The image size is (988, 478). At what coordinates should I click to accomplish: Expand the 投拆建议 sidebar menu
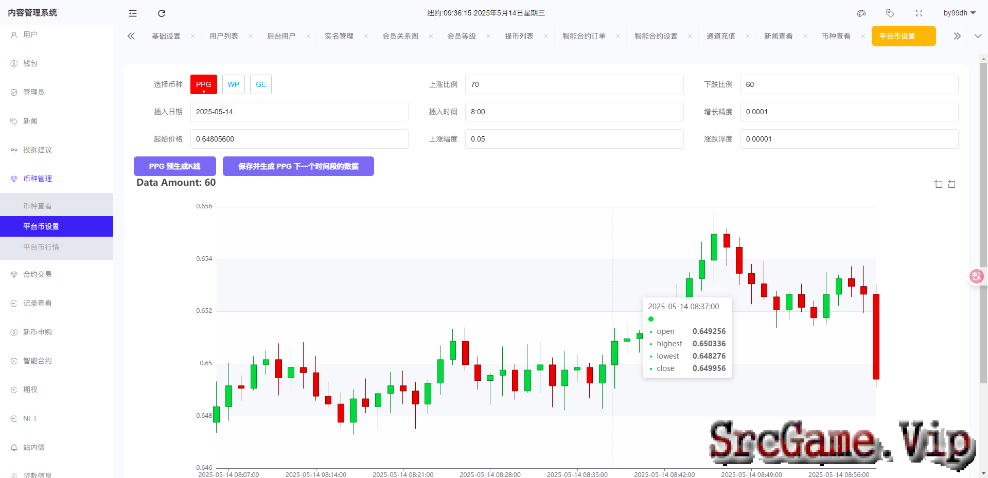point(57,150)
